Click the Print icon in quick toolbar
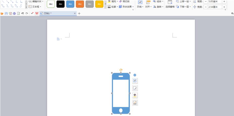This screenshot has height=116, width=234. 14,13
